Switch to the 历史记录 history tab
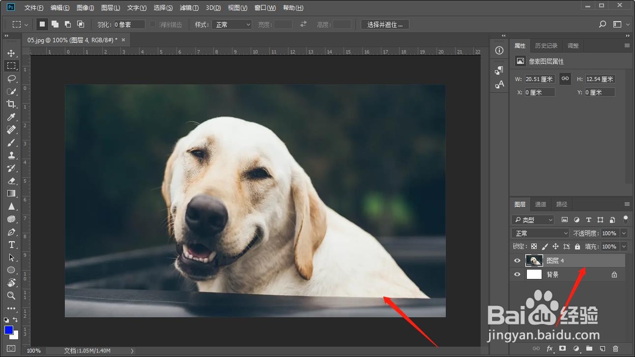635x357 pixels. [546, 46]
